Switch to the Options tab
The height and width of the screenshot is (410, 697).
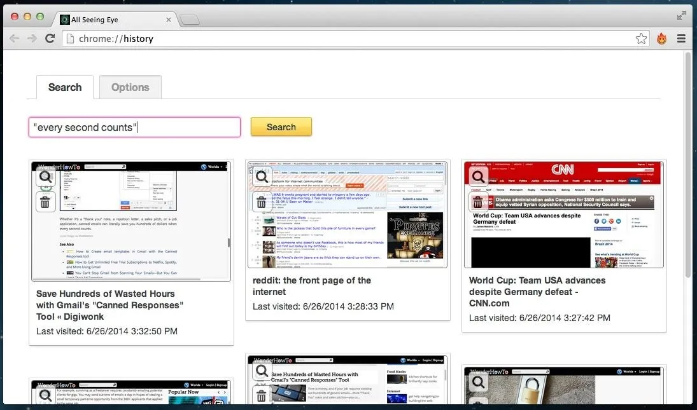(130, 87)
